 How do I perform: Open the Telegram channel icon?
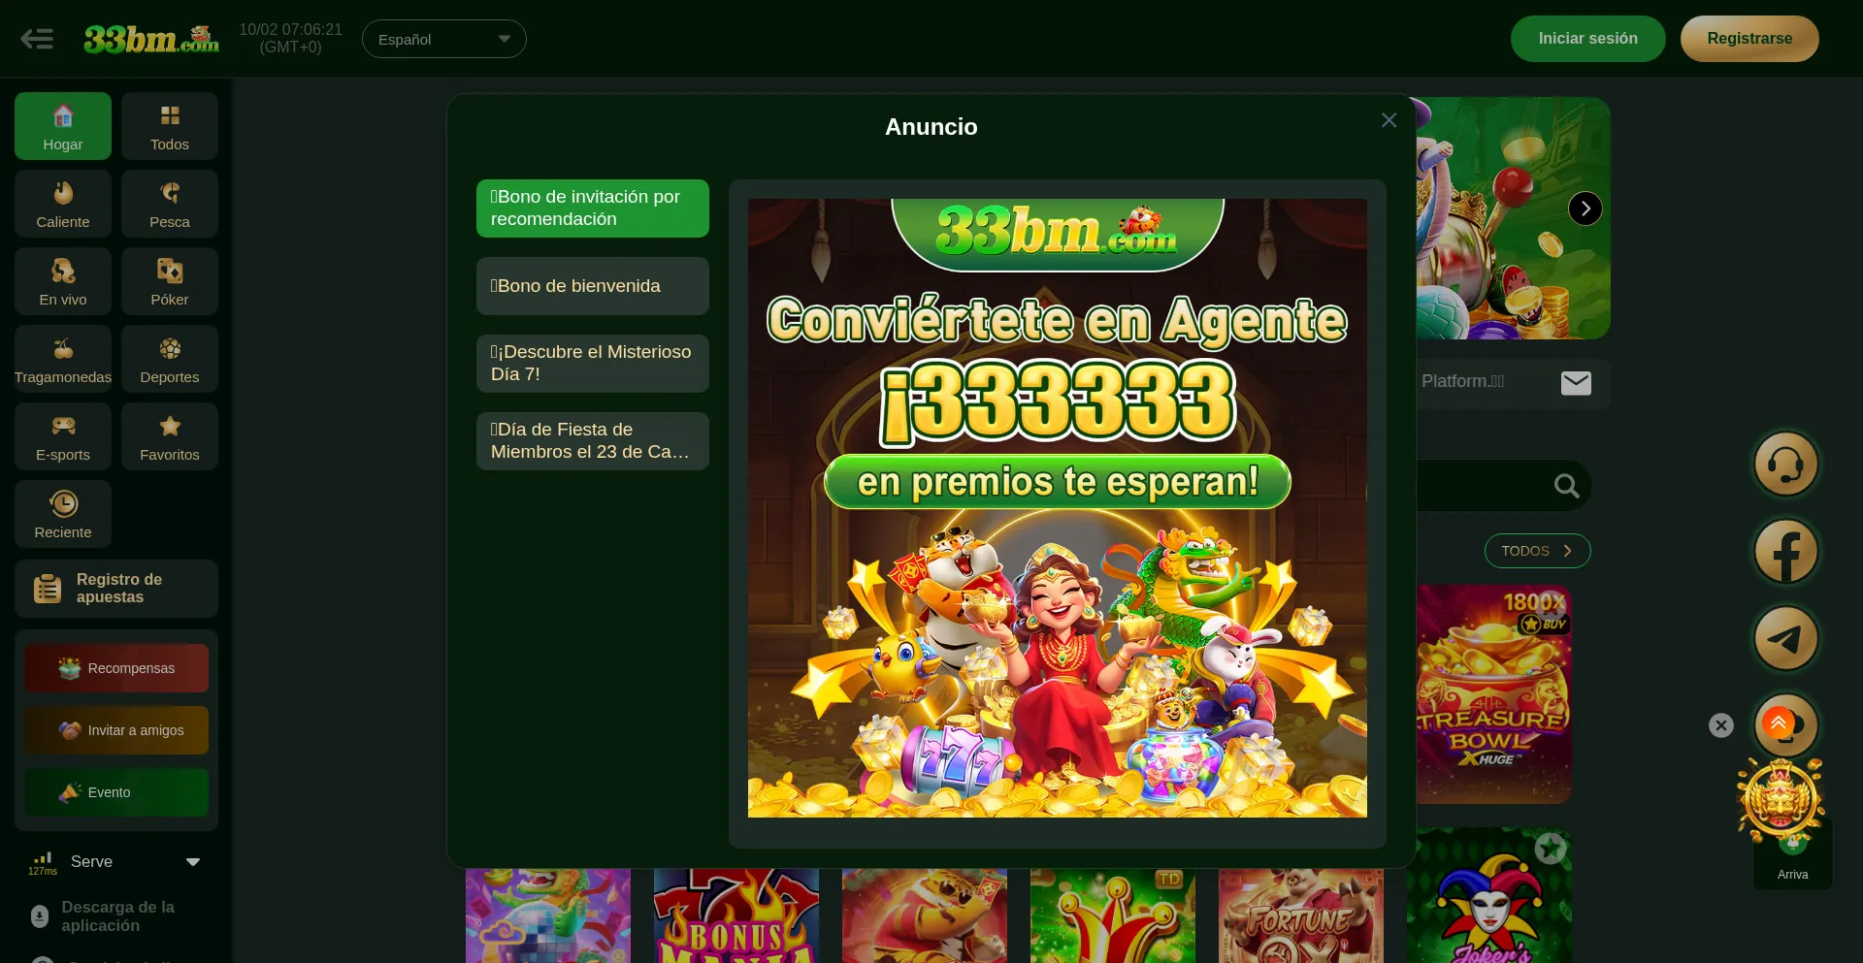click(x=1785, y=638)
